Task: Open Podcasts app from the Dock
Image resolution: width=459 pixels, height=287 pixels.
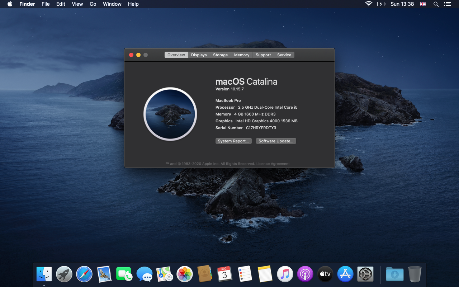Action: [x=305, y=274]
